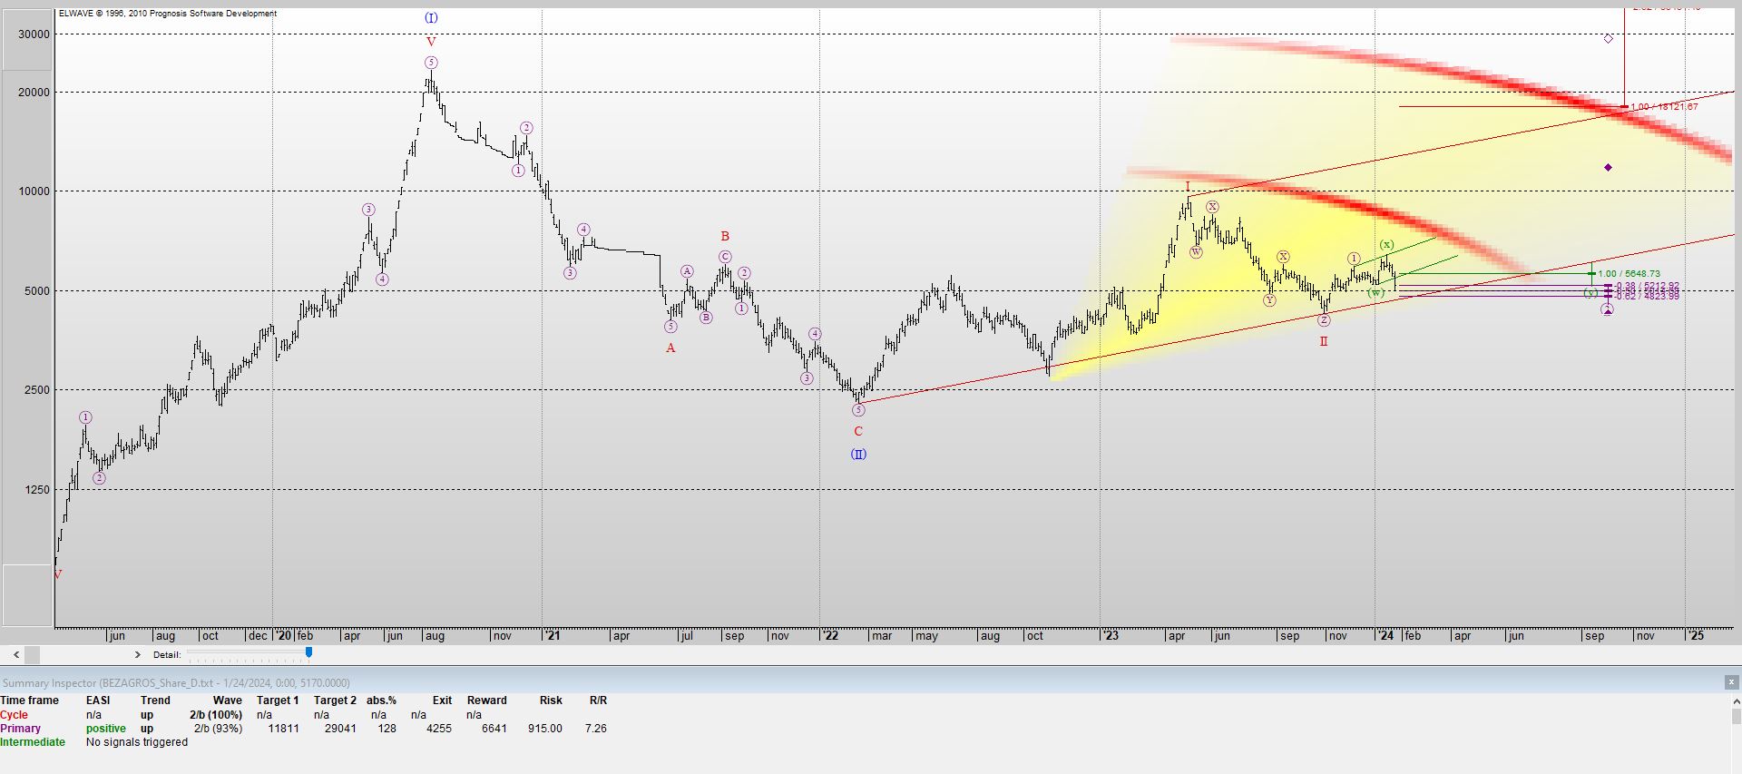Select the green (x) wave label
The width and height of the screenshot is (1742, 774).
click(x=1387, y=245)
